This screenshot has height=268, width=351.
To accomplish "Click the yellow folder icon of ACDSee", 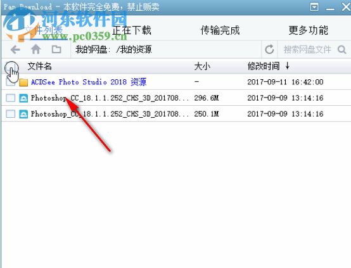I will [23, 82].
